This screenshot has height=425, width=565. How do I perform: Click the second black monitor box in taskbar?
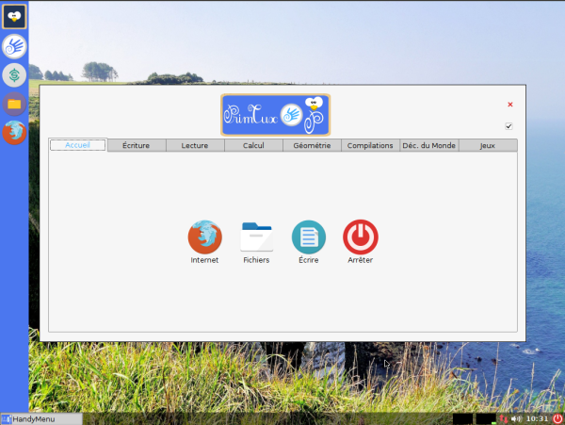(x=486, y=418)
